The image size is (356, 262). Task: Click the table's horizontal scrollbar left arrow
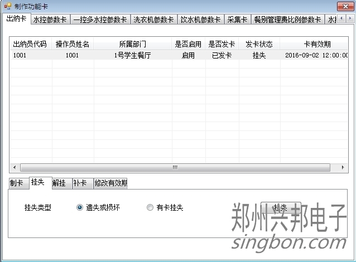click(14, 167)
